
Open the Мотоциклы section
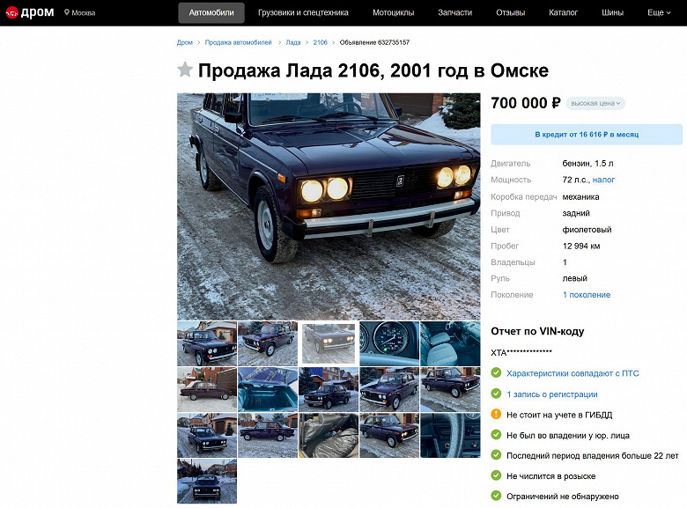393,12
